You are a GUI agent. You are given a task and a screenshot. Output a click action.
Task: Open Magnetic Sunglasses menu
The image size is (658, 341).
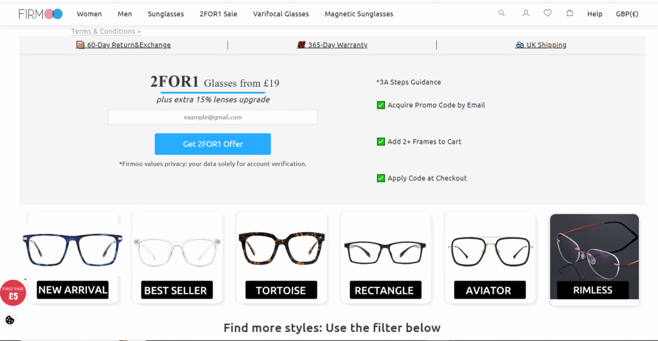pyautogui.click(x=359, y=14)
